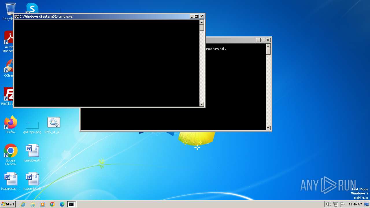
Task: Launch Microsoft Edge from the taskbar
Action: click(62, 204)
